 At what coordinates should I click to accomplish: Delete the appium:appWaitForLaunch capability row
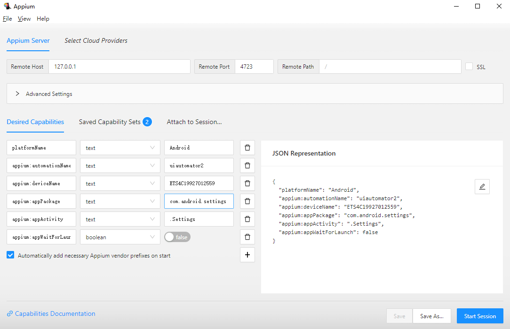pos(247,237)
